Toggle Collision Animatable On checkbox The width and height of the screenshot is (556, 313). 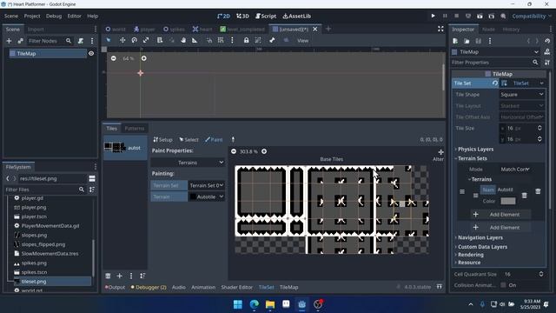503,285
